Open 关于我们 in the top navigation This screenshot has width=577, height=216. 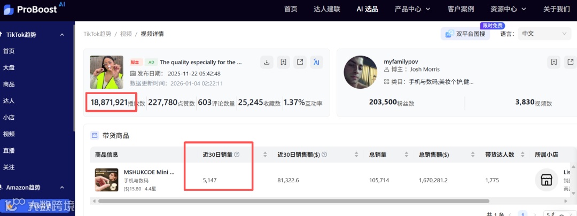click(x=557, y=9)
